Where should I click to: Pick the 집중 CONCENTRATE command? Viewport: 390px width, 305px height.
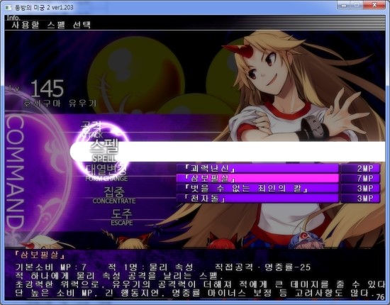coord(114,195)
